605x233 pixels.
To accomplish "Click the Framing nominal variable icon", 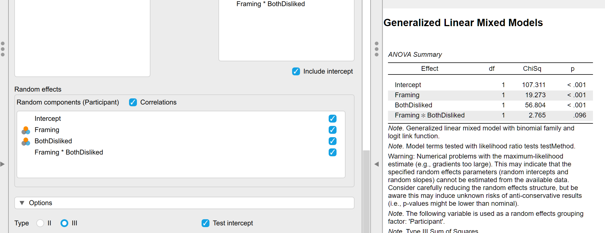I will (26, 130).
